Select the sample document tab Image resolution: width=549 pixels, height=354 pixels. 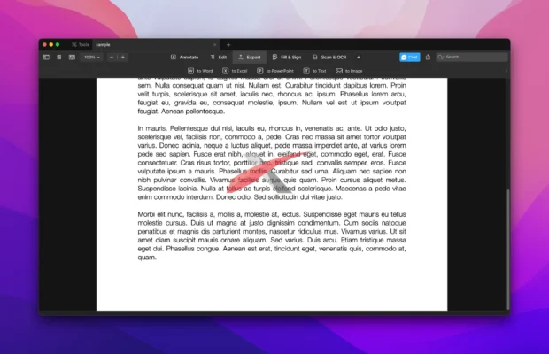tap(156, 45)
